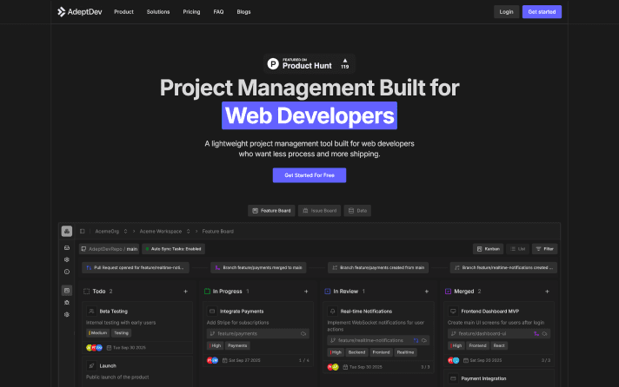
Task: Open the Product Hunt featured badge
Action: [309, 63]
